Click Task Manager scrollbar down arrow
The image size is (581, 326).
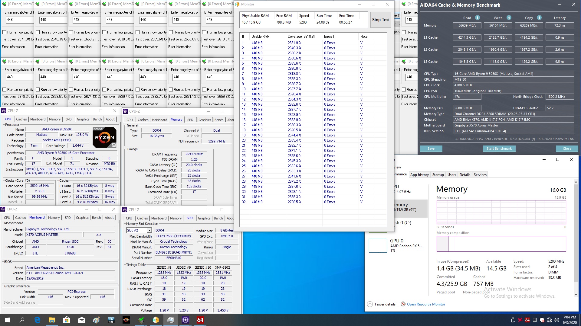coord(576,295)
